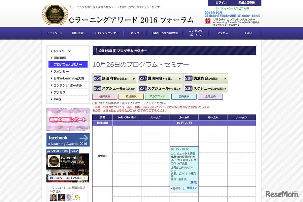Screen dimensions: 303x202
Task: Open the 26日 講演内容から選ぶ button
Action: pos(114,77)
